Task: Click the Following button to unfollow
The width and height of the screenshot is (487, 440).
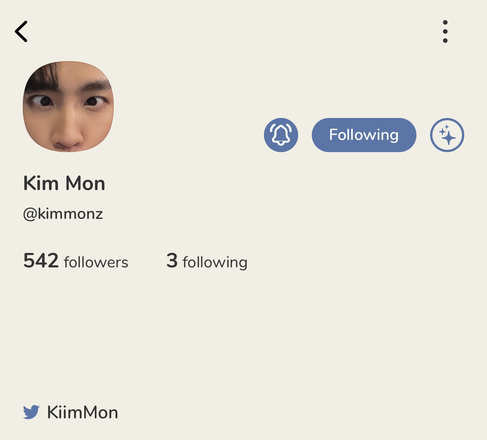Action: [364, 135]
